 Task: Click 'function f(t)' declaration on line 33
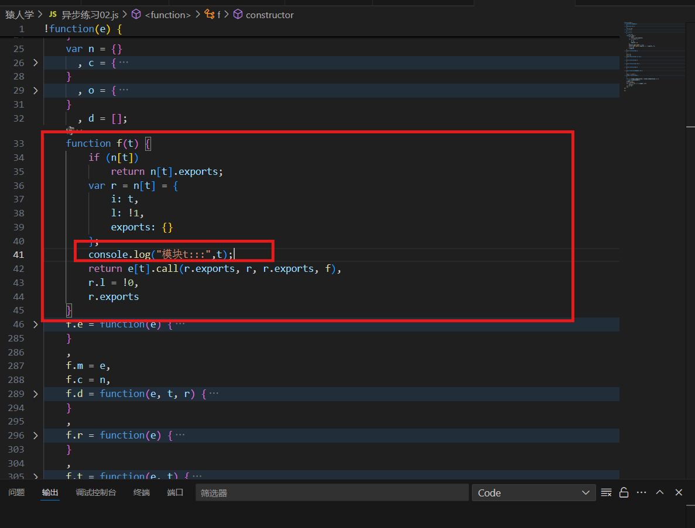coord(102,143)
